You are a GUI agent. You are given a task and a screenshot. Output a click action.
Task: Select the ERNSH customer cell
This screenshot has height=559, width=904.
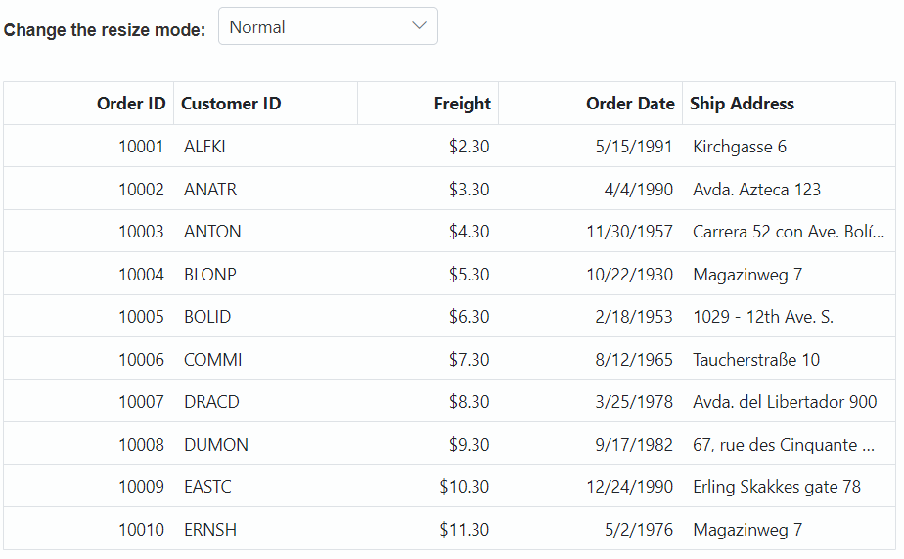click(266, 529)
